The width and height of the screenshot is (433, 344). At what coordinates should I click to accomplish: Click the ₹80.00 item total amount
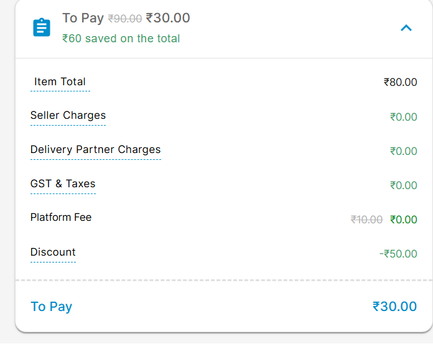pos(400,82)
